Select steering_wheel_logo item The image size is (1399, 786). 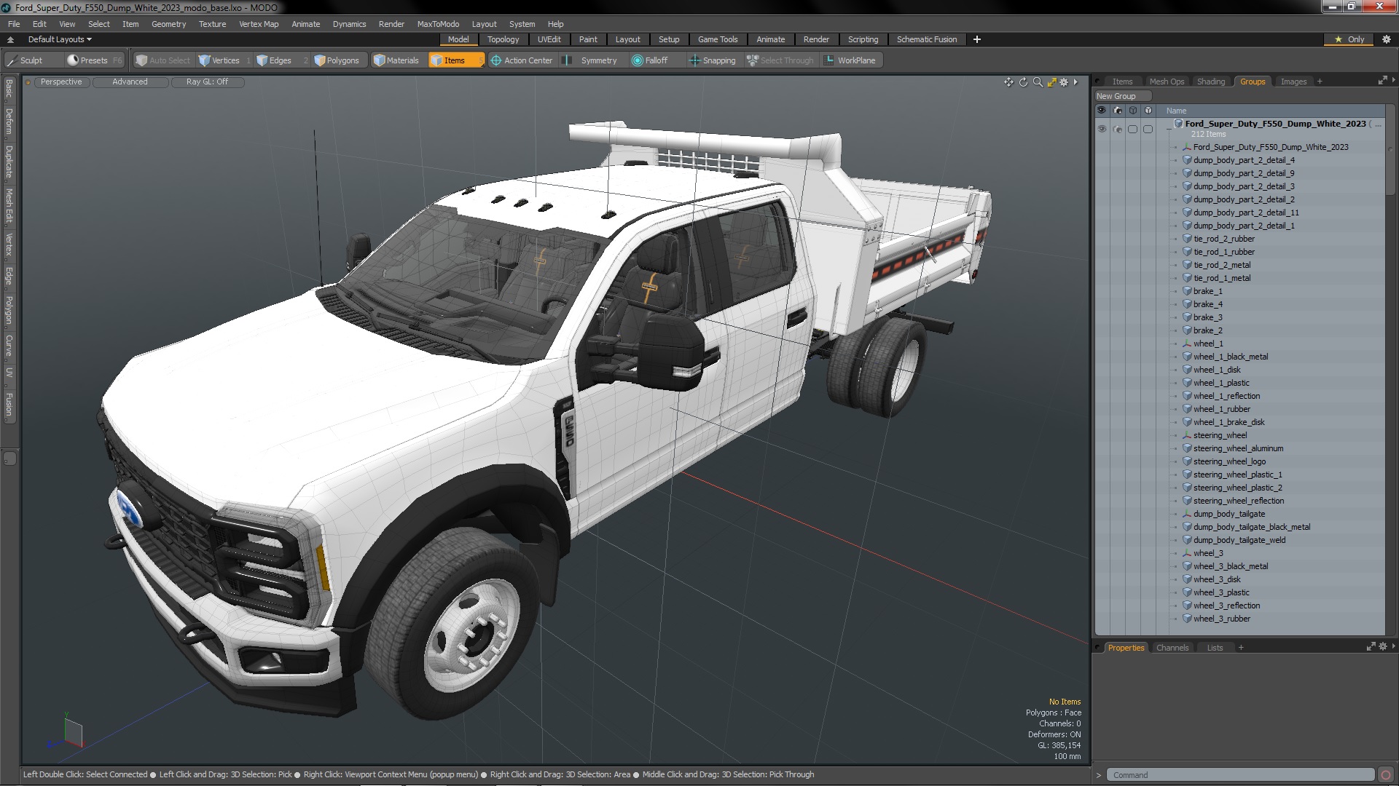(1229, 461)
